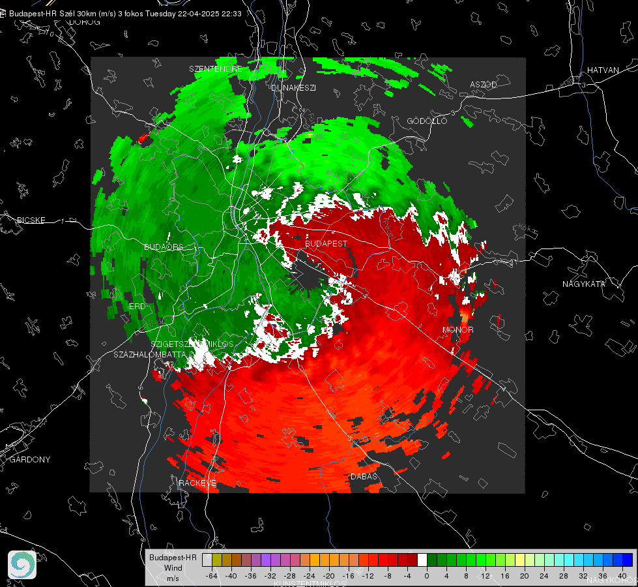Click the -40 legend scale value
The height and width of the screenshot is (587, 638).
[x=231, y=576]
